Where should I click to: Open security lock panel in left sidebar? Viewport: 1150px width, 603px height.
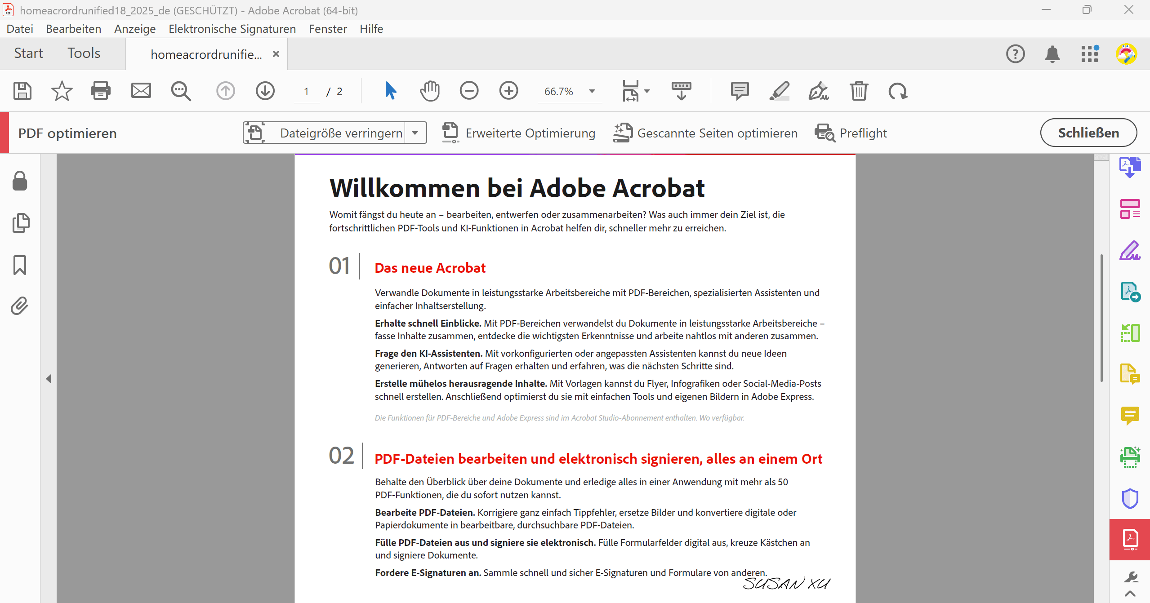(x=20, y=181)
